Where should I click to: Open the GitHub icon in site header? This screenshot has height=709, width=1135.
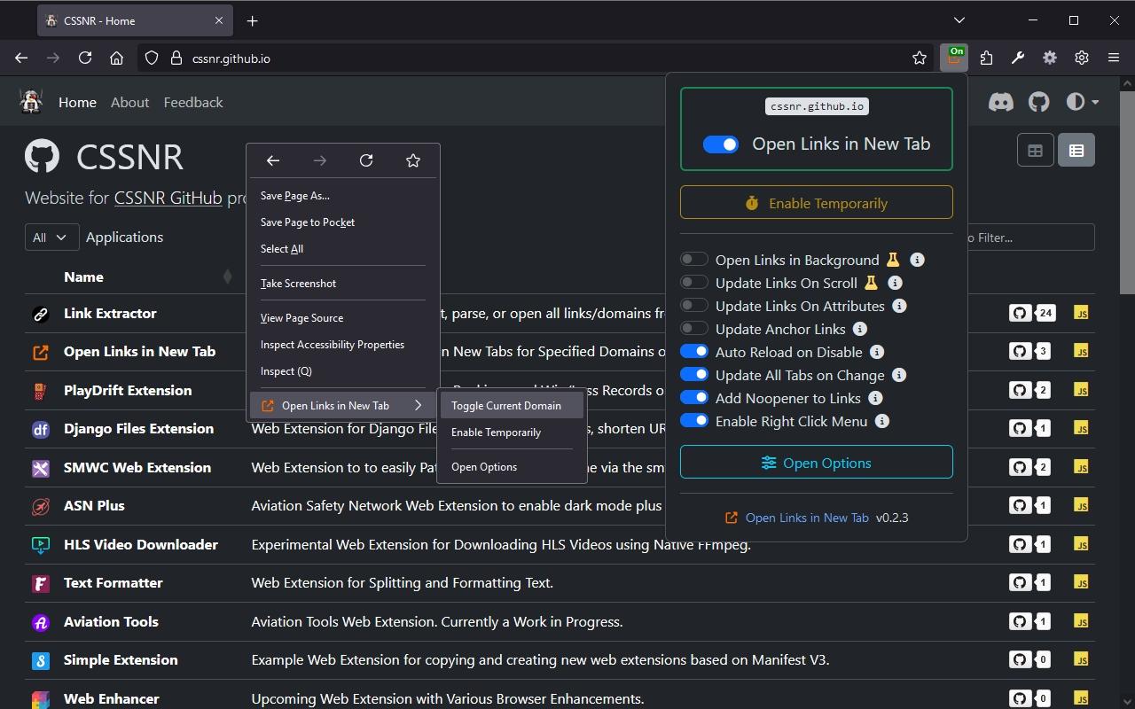(1038, 102)
